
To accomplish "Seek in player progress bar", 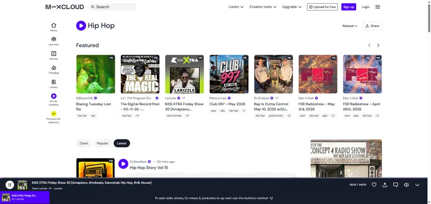I will point(214,178).
